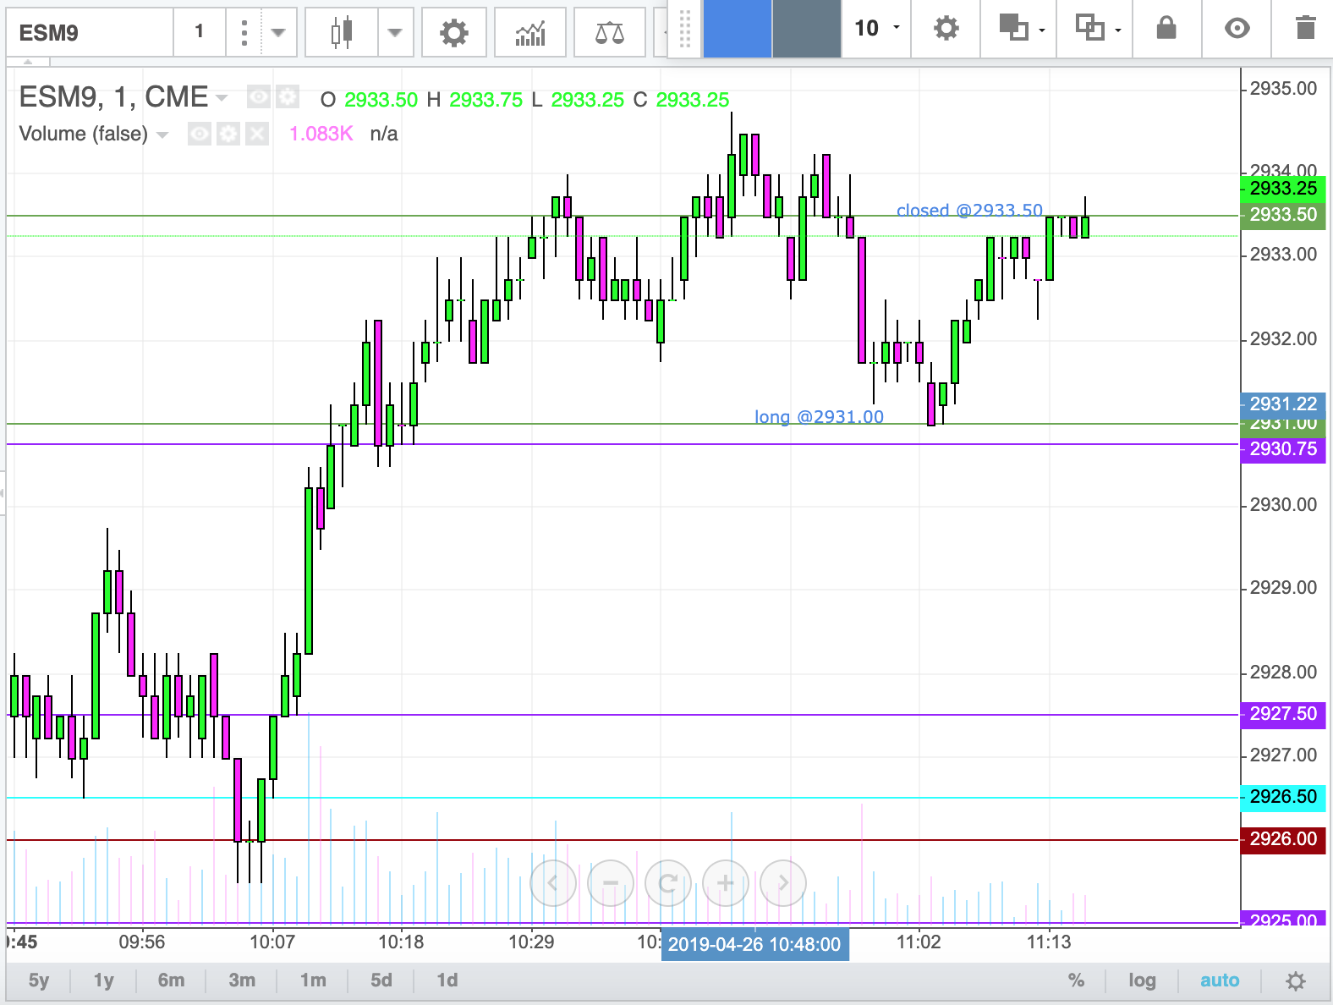
Task: Toggle drawing visibility with toolbar eye icon
Action: 1237,28
